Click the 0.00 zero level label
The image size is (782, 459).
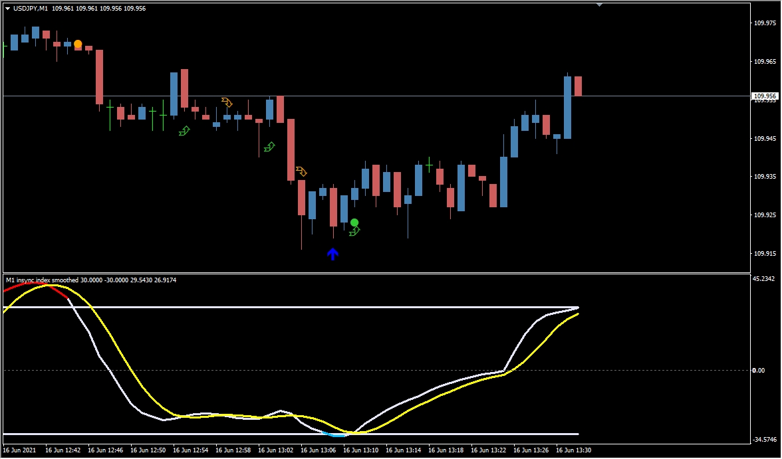759,370
